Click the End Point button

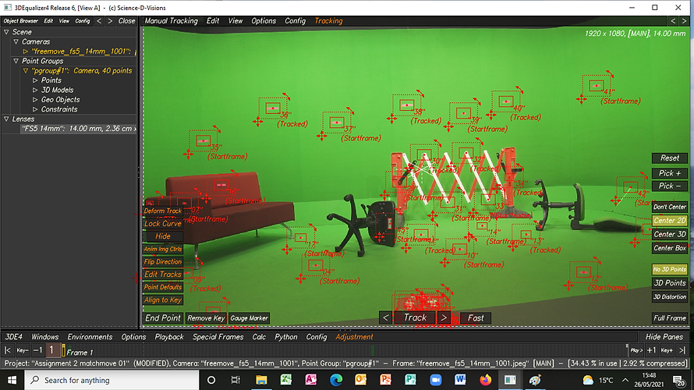[x=163, y=317]
